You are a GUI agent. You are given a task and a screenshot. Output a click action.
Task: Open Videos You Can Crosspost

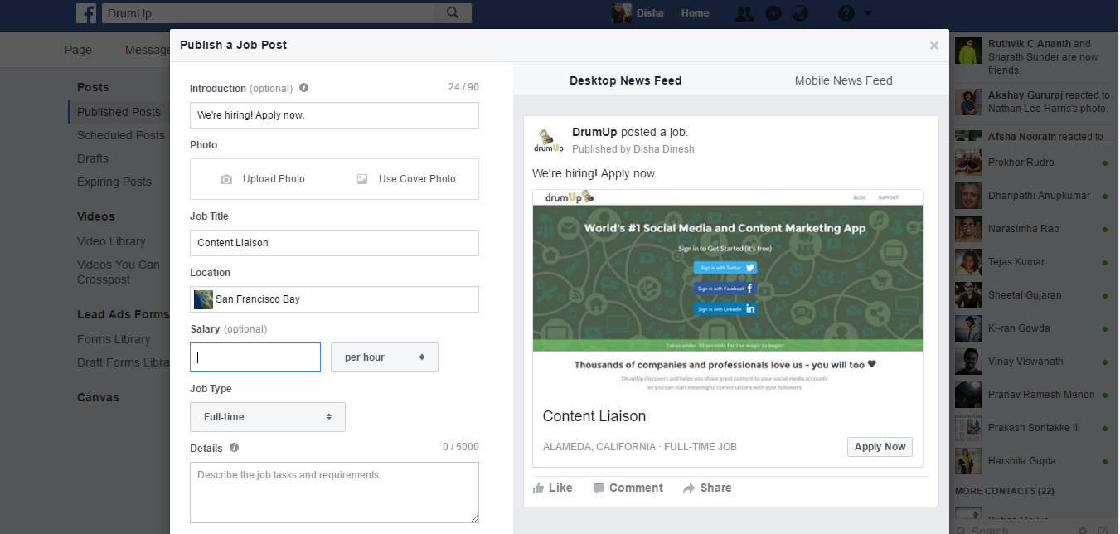click(119, 272)
